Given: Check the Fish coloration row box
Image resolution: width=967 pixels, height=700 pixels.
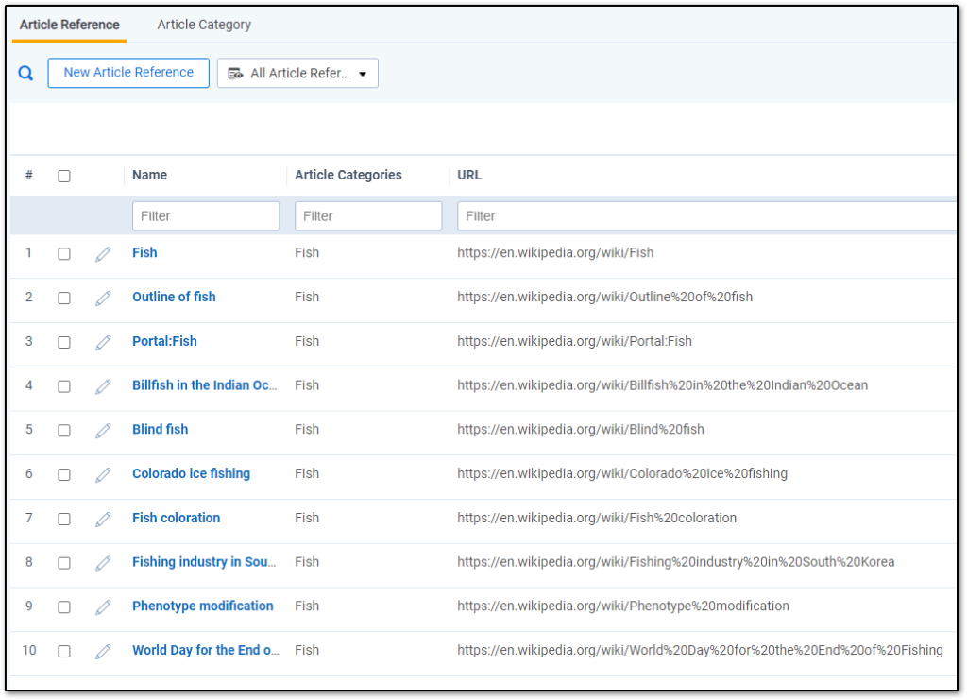Looking at the screenshot, I should coord(64,519).
